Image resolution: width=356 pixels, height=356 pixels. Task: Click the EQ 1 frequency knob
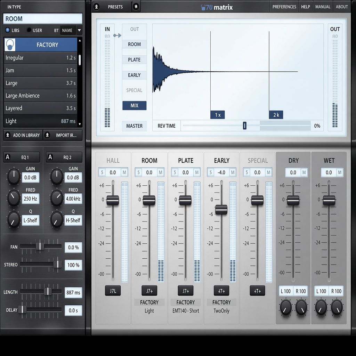click(14, 198)
